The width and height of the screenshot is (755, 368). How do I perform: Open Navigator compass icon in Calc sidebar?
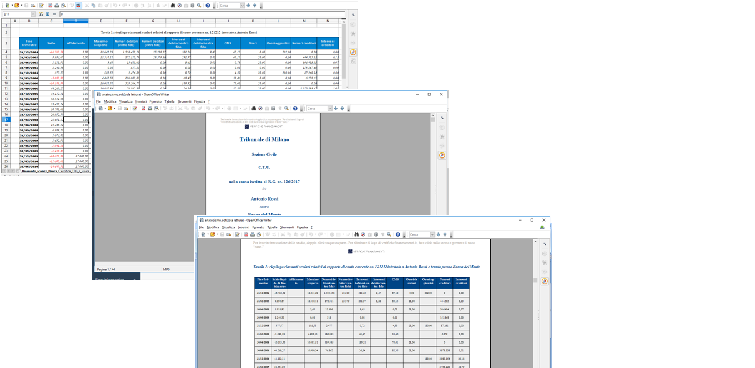tap(353, 52)
